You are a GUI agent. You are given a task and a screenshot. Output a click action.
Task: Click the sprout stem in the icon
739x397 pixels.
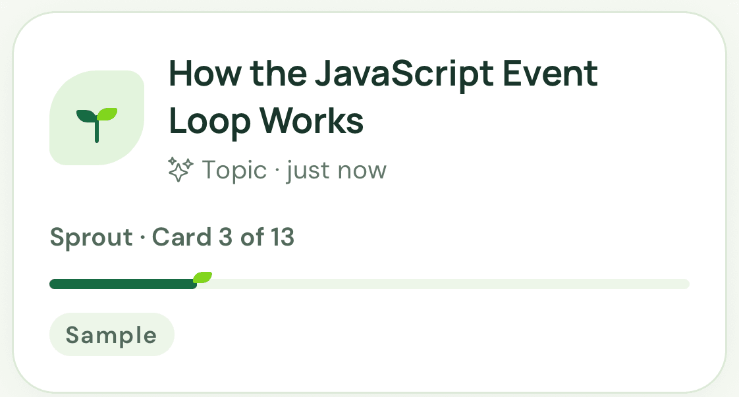point(97,131)
